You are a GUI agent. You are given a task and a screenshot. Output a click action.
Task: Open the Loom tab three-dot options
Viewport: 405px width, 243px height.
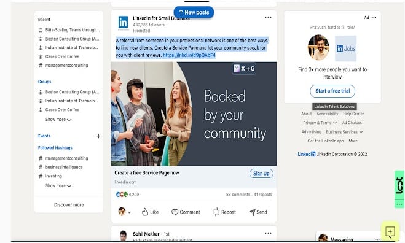[399, 204]
